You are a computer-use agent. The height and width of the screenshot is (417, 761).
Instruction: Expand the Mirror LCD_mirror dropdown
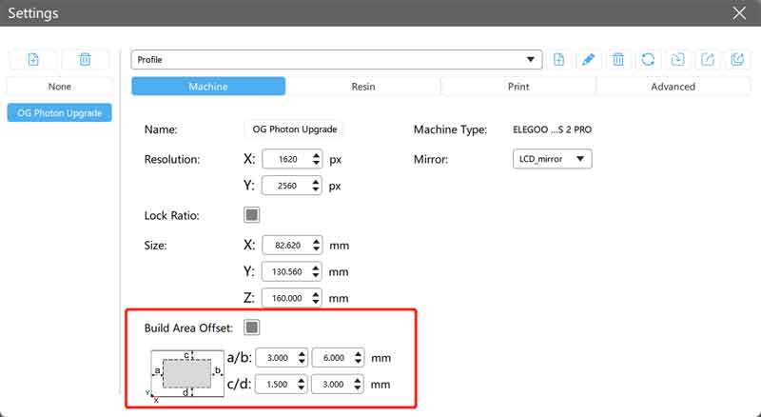(x=548, y=159)
